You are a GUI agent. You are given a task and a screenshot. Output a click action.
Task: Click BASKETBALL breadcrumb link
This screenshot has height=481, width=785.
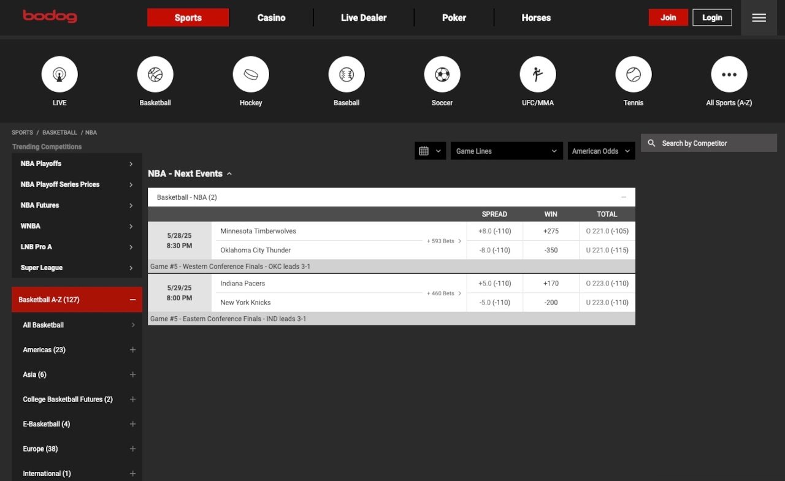pyautogui.click(x=59, y=132)
